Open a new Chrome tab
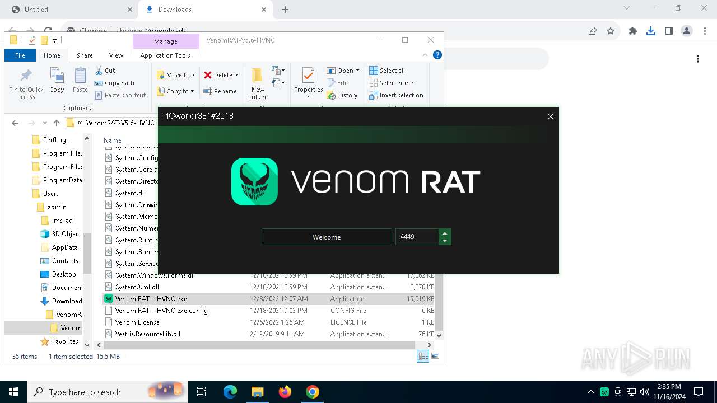The height and width of the screenshot is (403, 717). point(285,10)
